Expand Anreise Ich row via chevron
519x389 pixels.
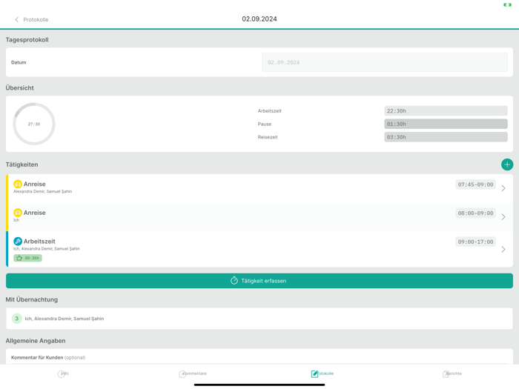pyautogui.click(x=503, y=217)
